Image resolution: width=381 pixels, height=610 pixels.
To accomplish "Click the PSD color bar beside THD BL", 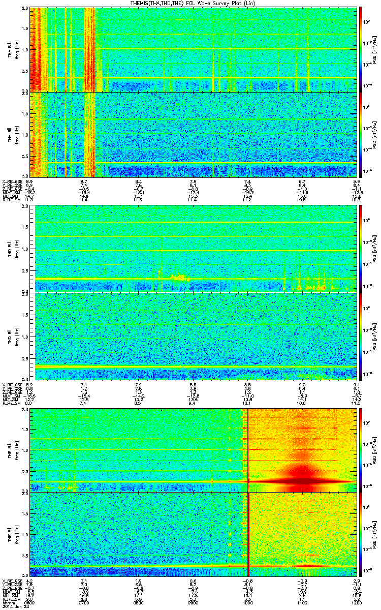I will (x=361, y=248).
